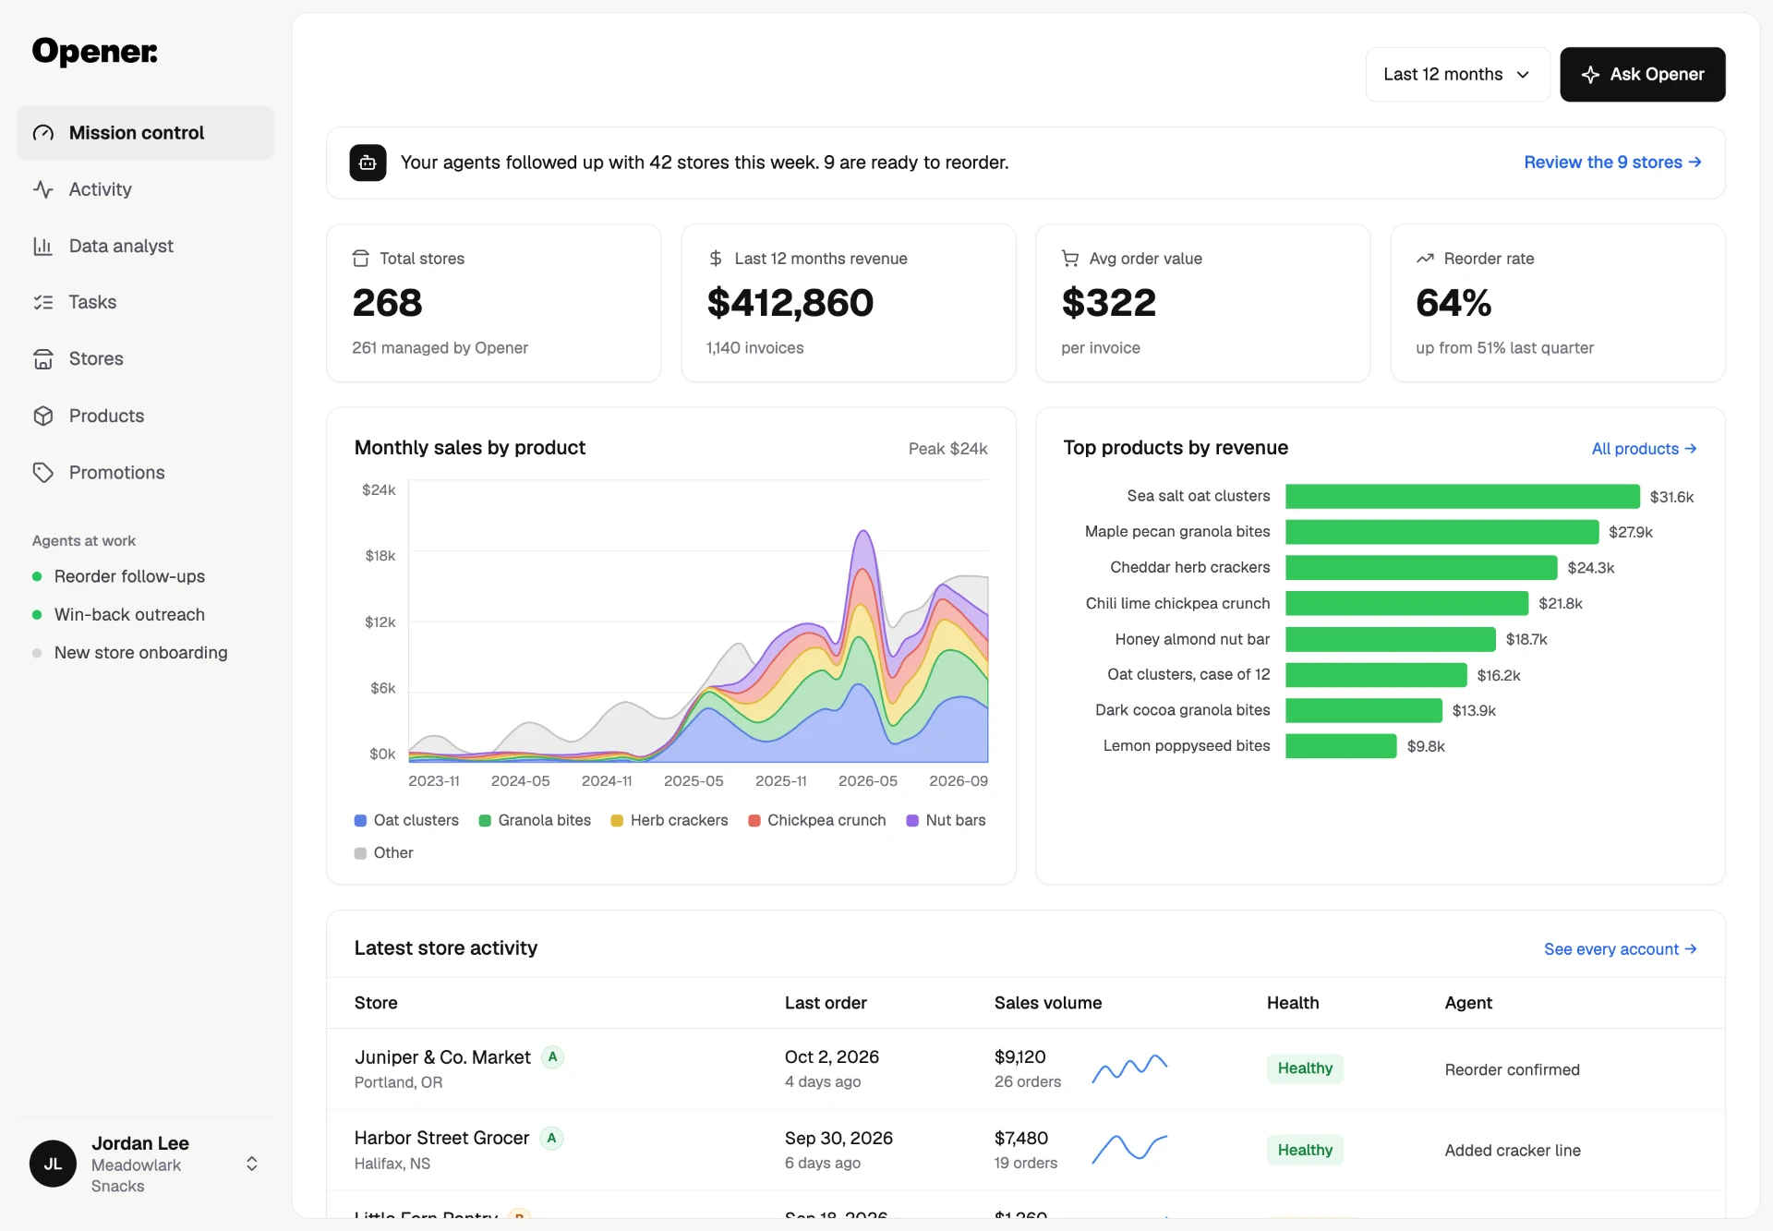The width and height of the screenshot is (1773, 1231).
Task: Open Reorder follow-ups agent
Action: tap(129, 576)
